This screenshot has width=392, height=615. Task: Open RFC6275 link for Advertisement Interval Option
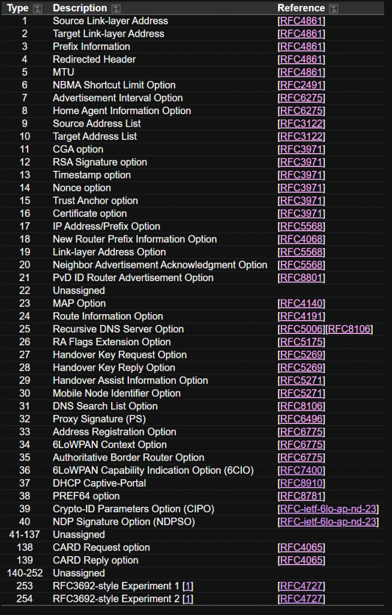coord(301,98)
